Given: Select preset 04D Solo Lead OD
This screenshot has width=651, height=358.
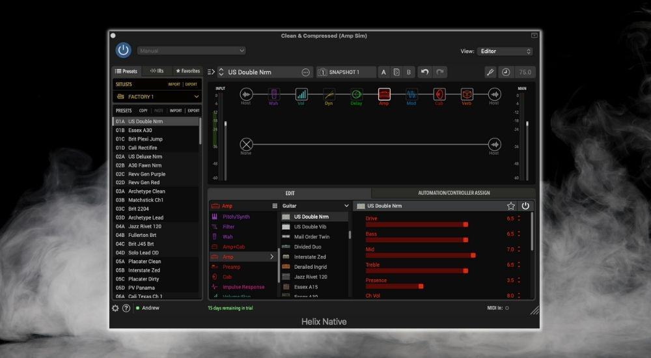Looking at the screenshot, I should coord(156,253).
